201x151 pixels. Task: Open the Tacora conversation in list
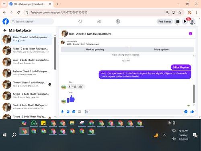click(x=27, y=116)
